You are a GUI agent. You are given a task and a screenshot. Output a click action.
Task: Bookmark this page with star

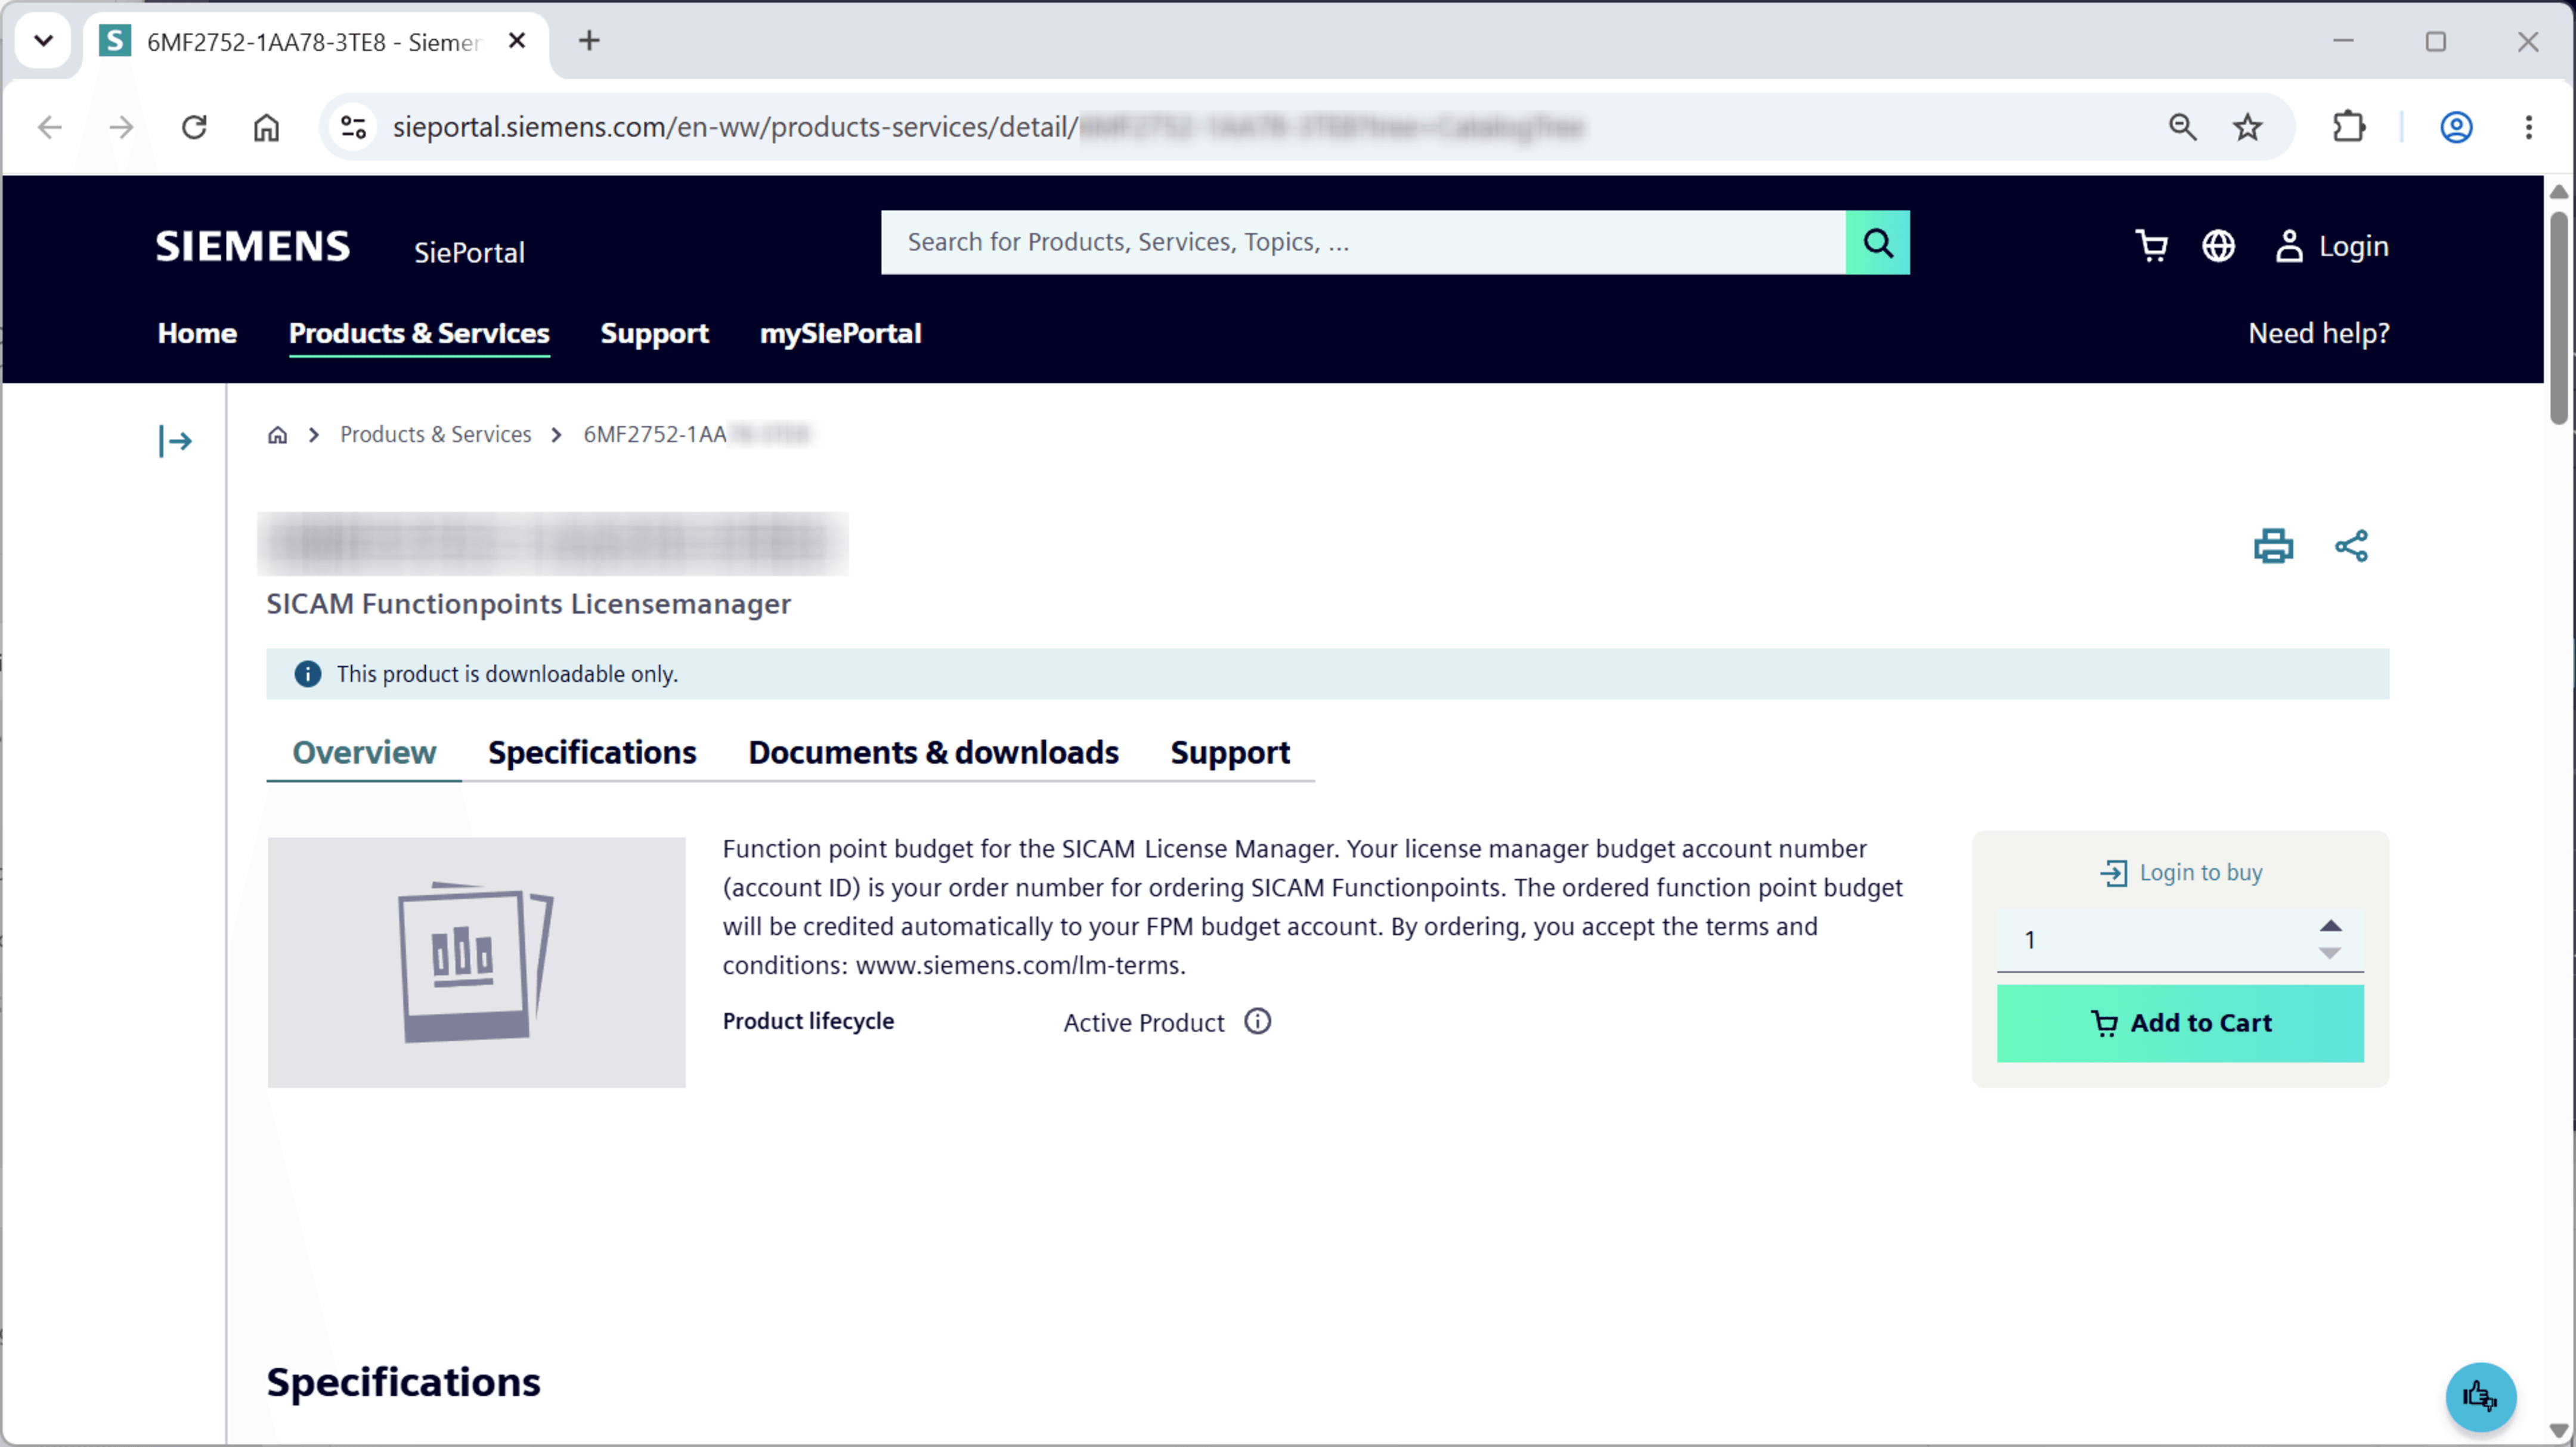point(2247,127)
